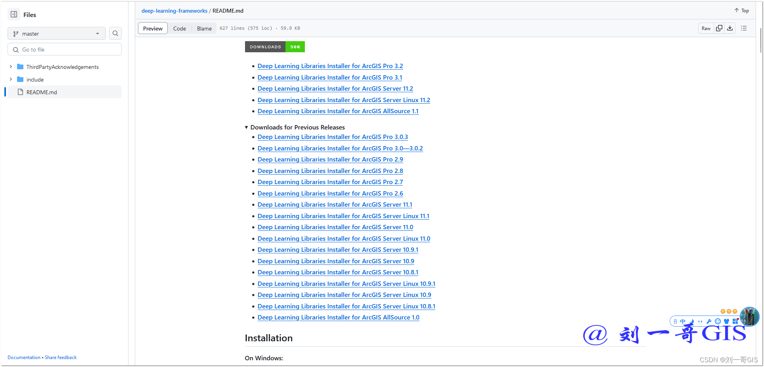Collapse the Files side panel icon
Screen dimensions: 764x367
tap(14, 15)
